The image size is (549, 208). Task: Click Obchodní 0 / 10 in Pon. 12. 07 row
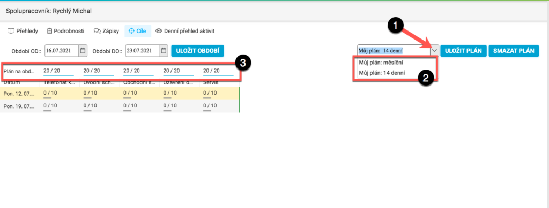pyautogui.click(x=130, y=93)
